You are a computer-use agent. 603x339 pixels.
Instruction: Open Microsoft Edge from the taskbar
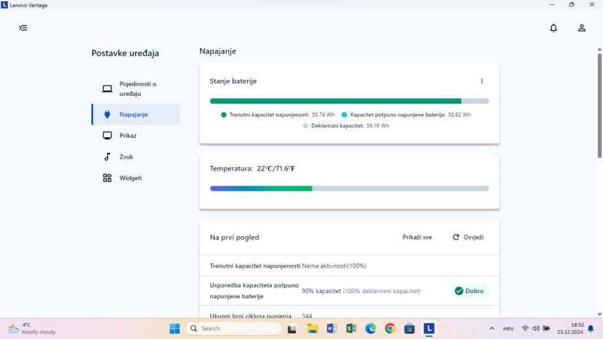[x=370, y=329]
